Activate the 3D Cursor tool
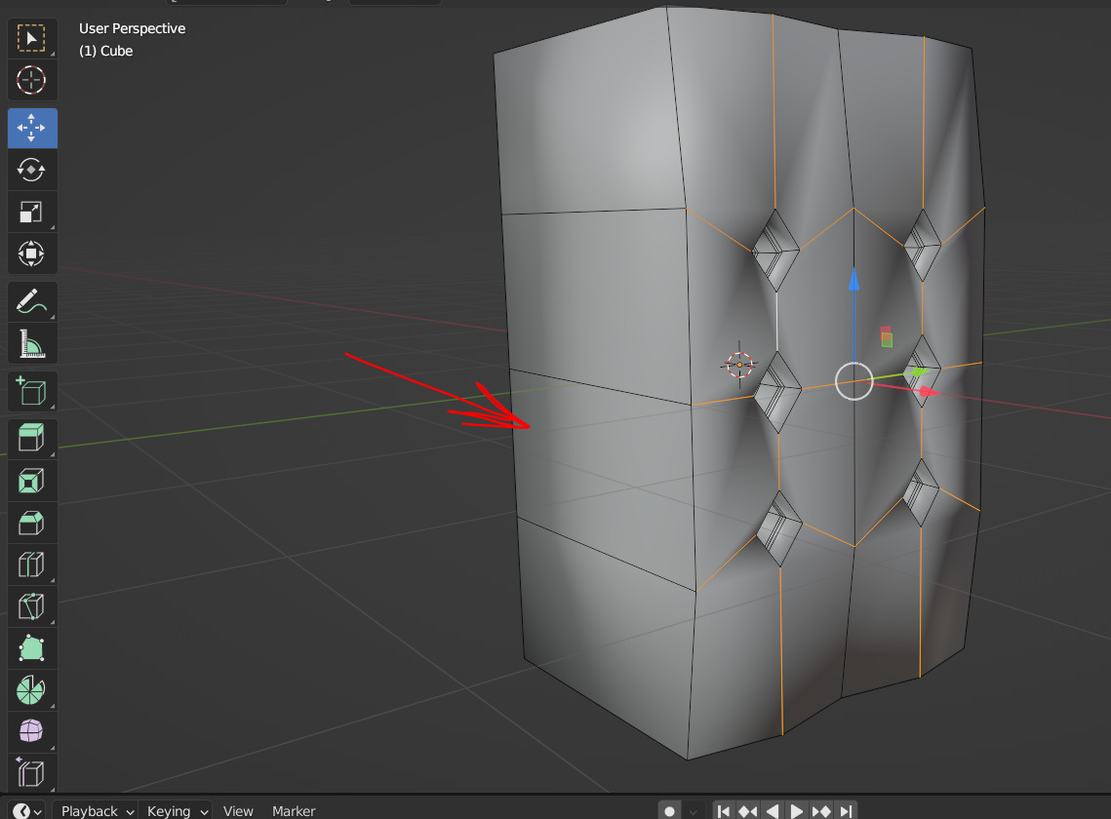 pos(32,80)
